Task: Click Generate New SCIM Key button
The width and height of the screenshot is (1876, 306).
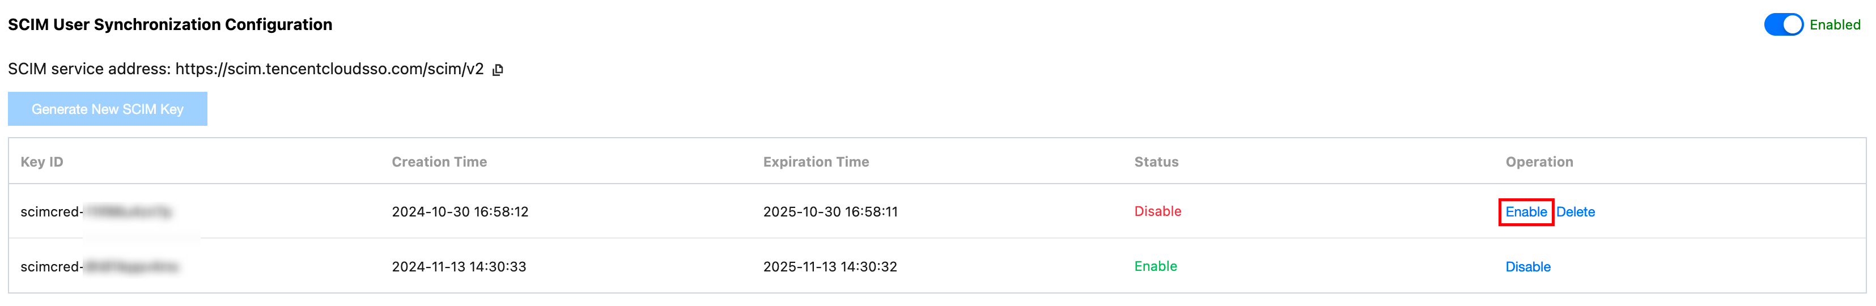Action: coord(108,109)
